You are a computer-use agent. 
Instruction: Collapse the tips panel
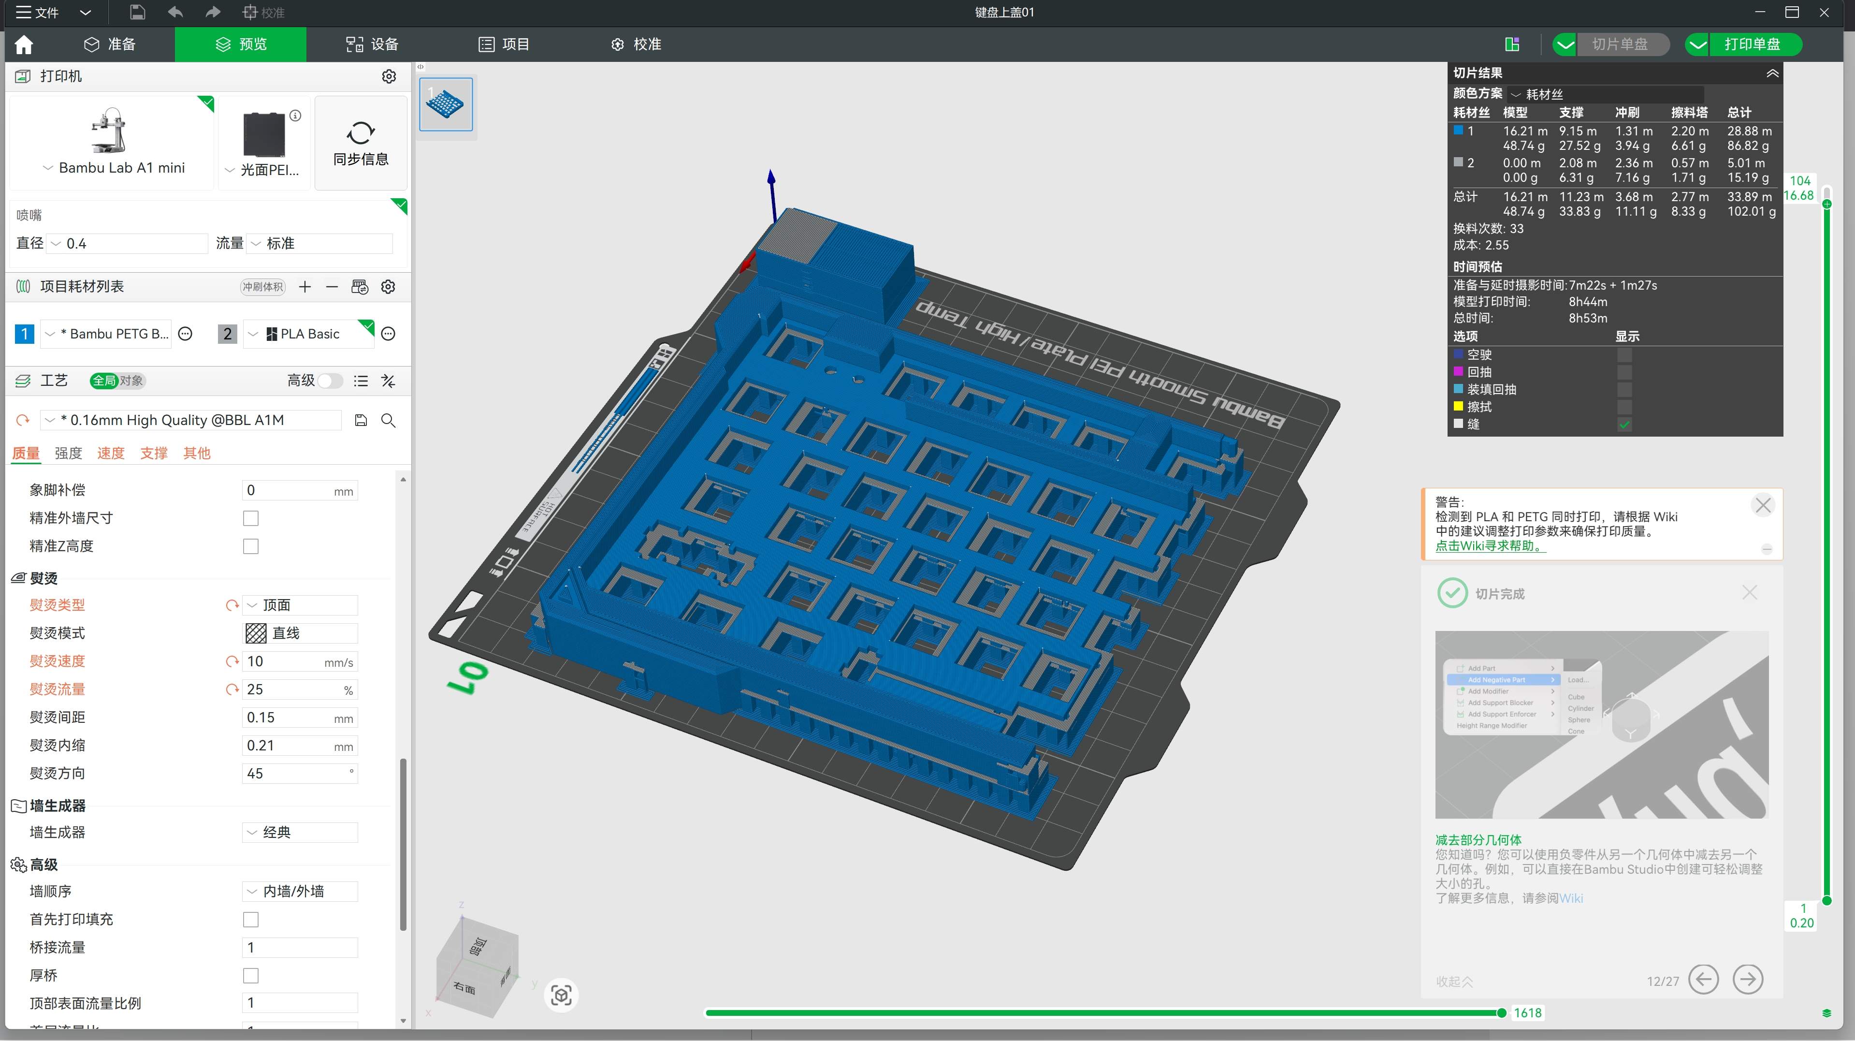pos(1455,981)
